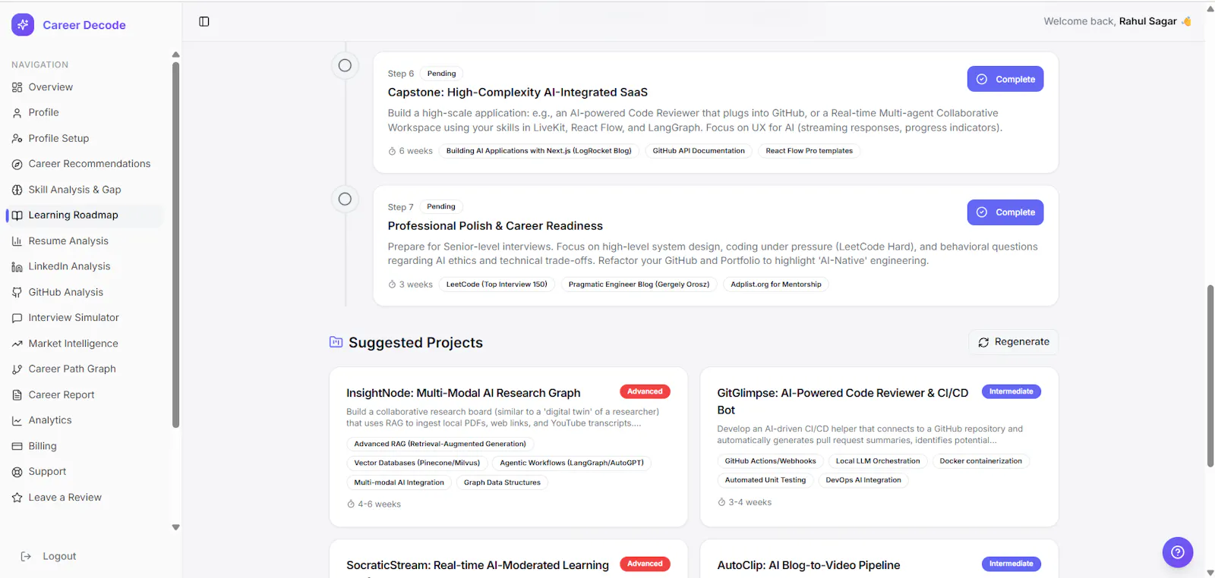Screen dimensions: 1215x578
Task: Click the LinkedIn Analysis icon
Action: pos(17,267)
